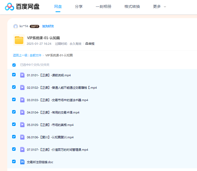Image resolution: width=197 pixels, height=171 pixels.
Task: Click 已选中8个文件/文件夹 status text
Action: tap(35, 65)
